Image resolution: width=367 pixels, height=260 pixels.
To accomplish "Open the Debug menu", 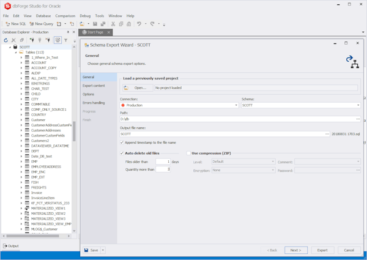I will tap(85, 16).
